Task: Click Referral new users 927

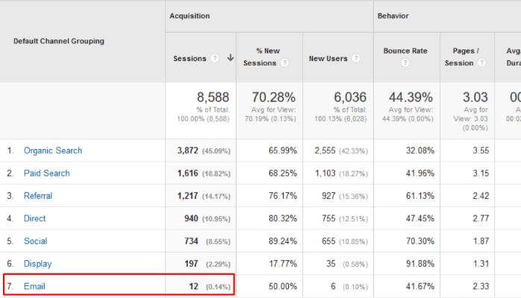Action: [x=328, y=196]
